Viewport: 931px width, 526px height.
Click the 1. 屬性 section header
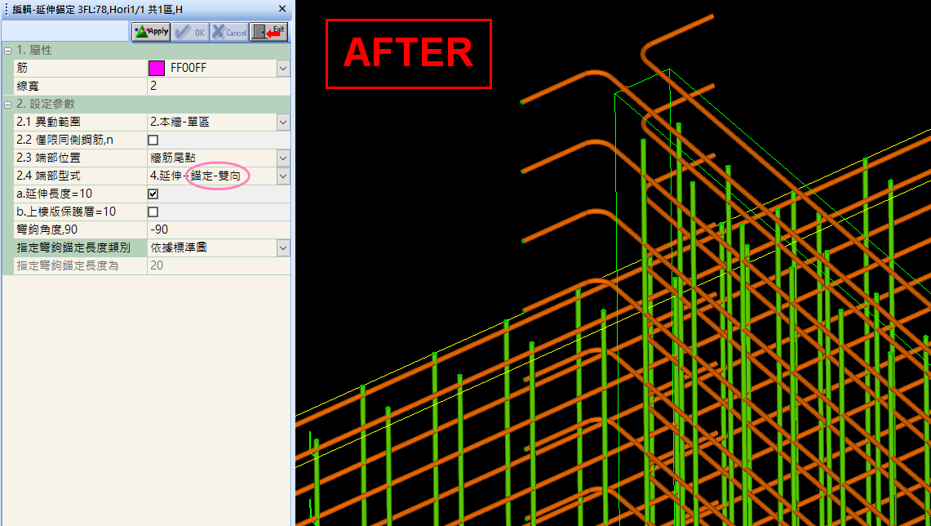pyautogui.click(x=34, y=51)
